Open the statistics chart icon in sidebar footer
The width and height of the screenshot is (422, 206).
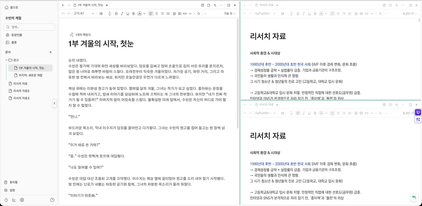14,200
